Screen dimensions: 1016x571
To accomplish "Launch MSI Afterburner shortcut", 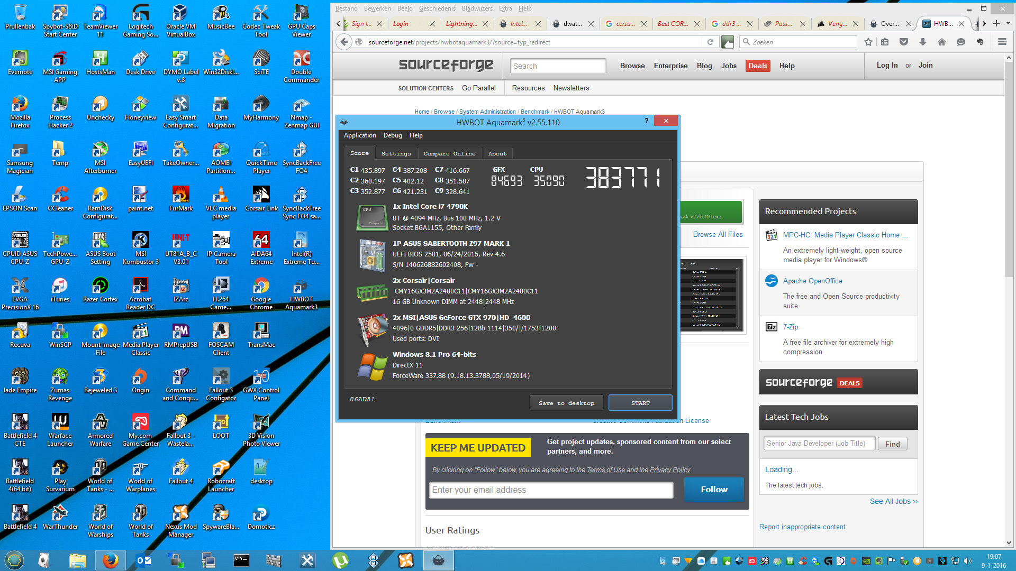I will point(100,158).
